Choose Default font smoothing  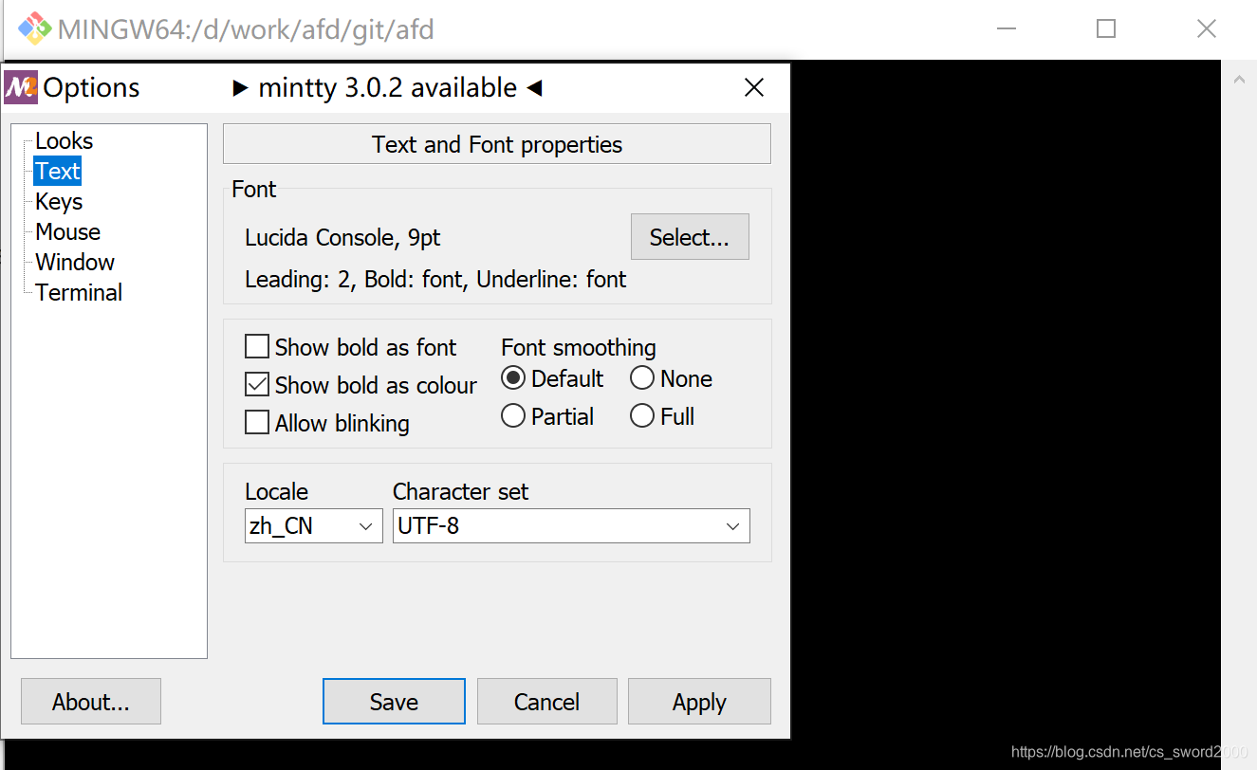pyautogui.click(x=552, y=378)
